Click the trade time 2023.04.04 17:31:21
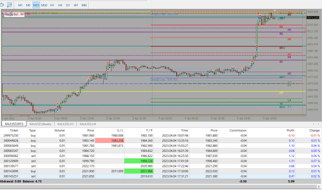This screenshot has height=190, width=322. pyautogui.click(x=175, y=176)
